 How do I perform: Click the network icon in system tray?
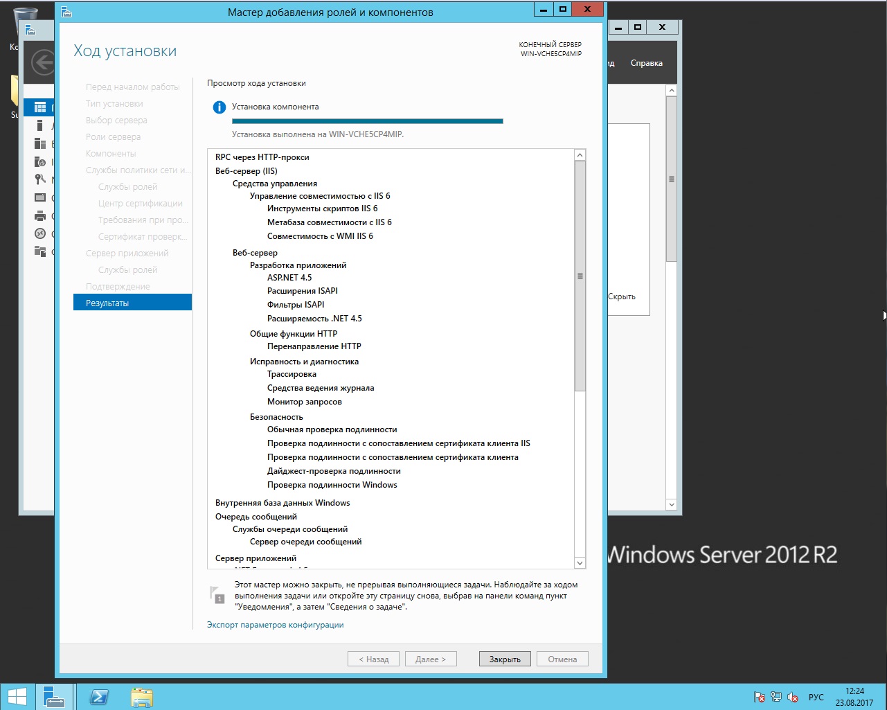(x=776, y=697)
